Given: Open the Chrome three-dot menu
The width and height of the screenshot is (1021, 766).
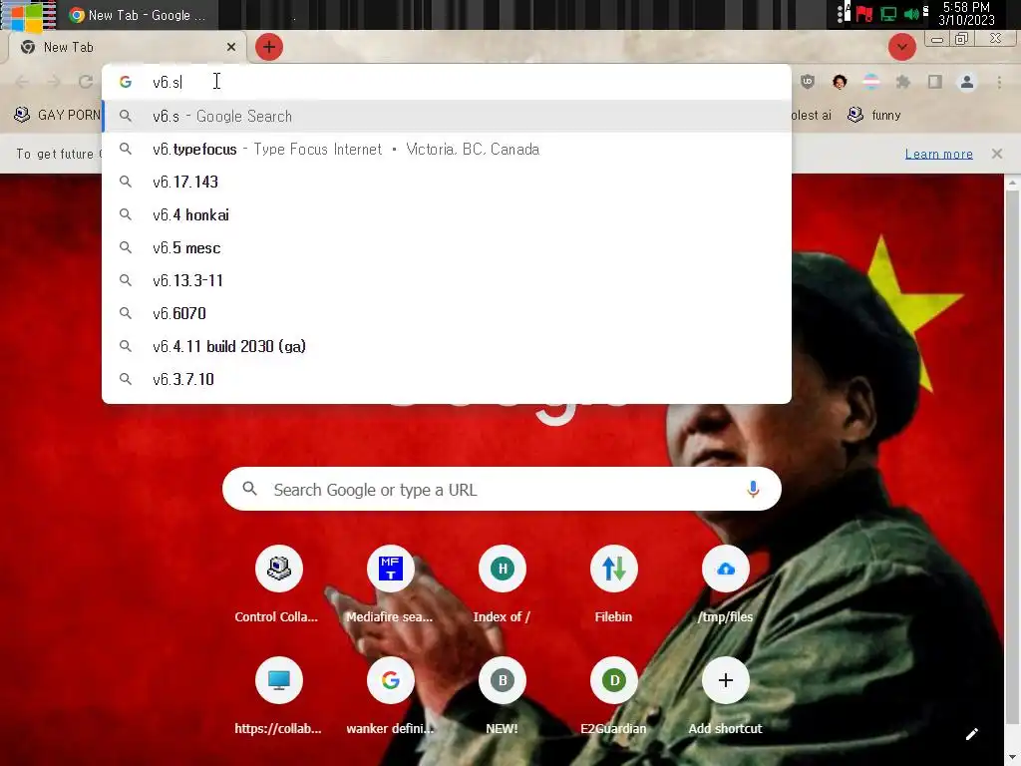Looking at the screenshot, I should coord(999,82).
